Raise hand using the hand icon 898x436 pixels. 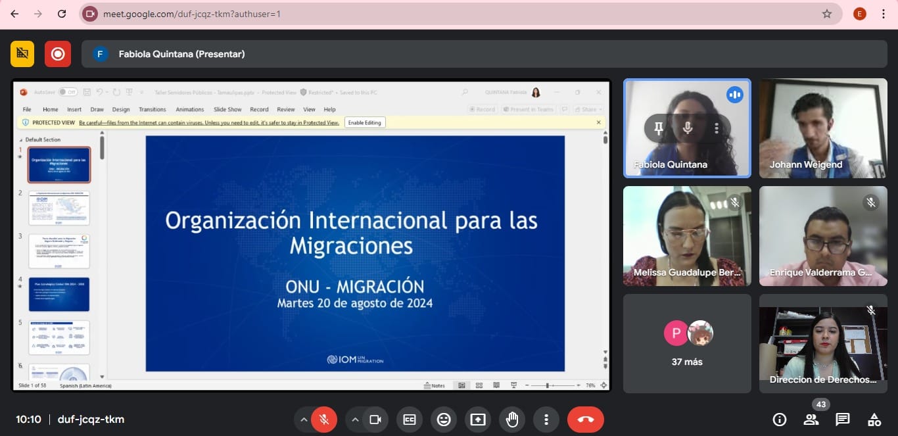(512, 420)
